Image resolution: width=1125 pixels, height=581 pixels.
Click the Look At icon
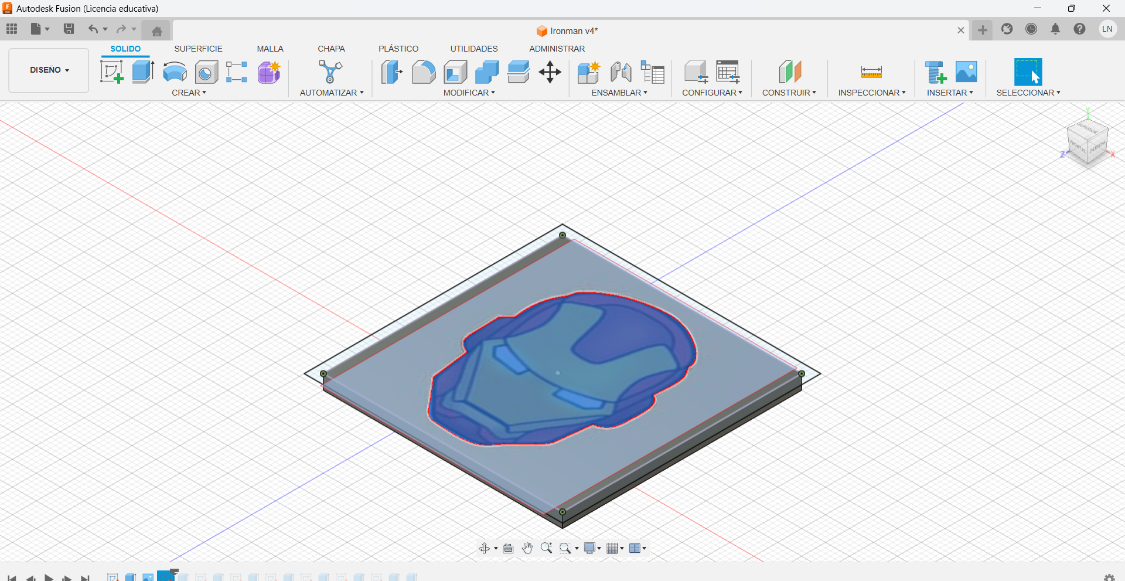509,548
